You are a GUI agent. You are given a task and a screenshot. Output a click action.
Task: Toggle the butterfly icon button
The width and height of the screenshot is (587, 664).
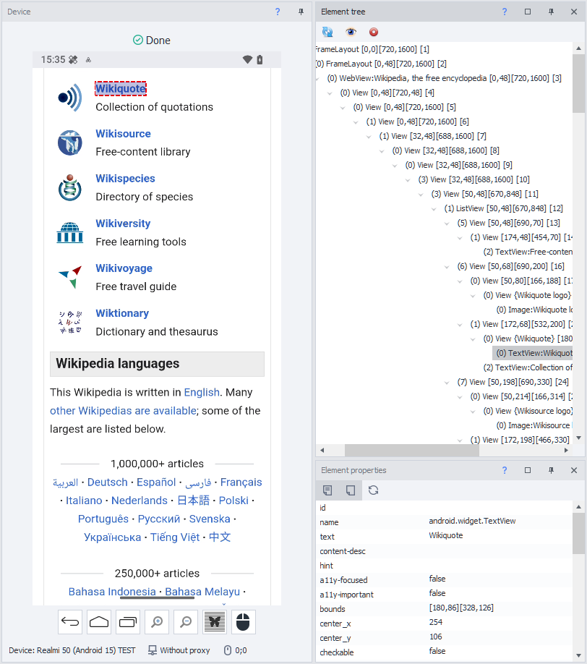coord(215,621)
